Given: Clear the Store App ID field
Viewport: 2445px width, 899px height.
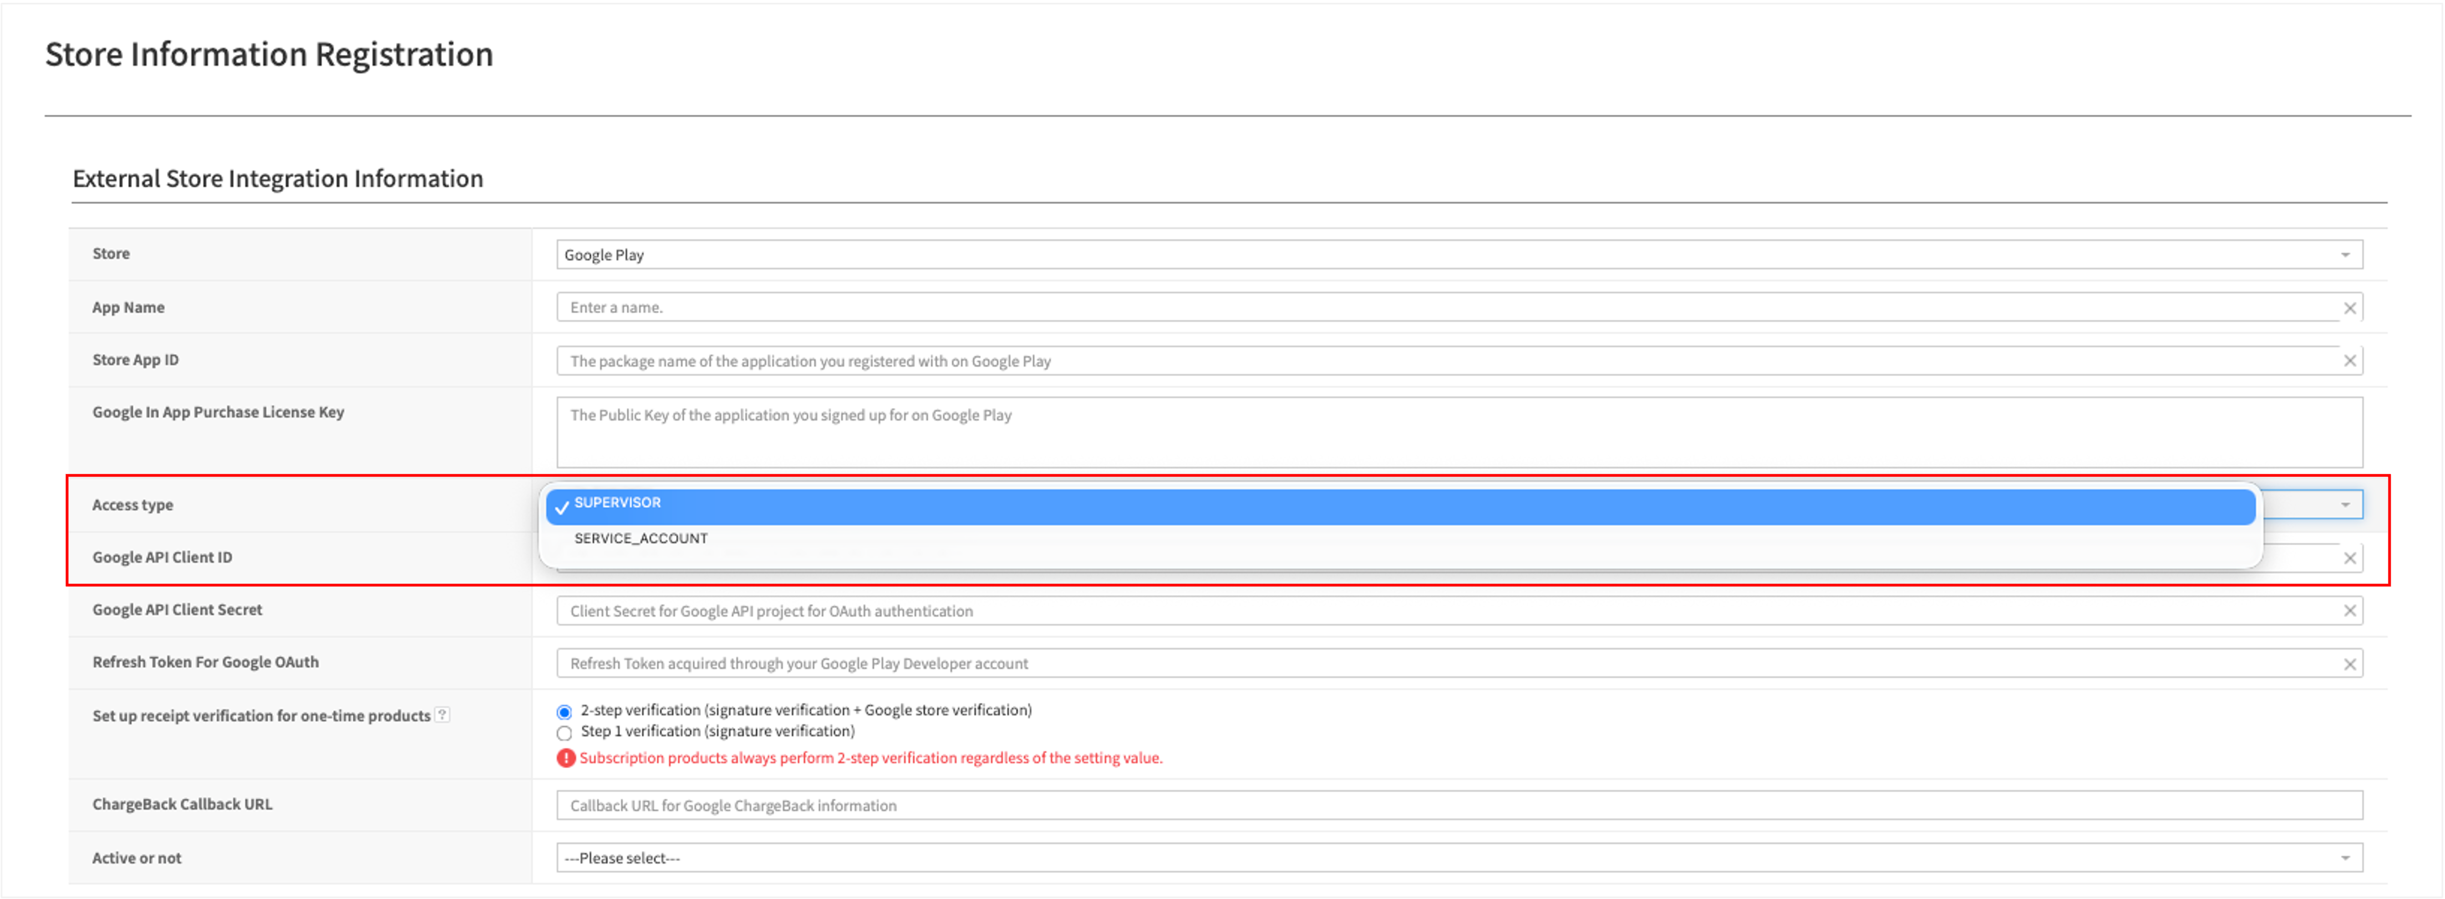Looking at the screenshot, I should point(2349,361).
